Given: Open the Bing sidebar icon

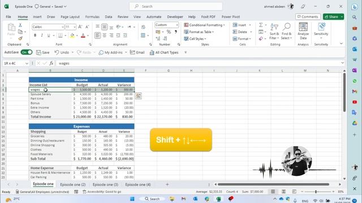Looking at the screenshot, I should tap(355, 7).
